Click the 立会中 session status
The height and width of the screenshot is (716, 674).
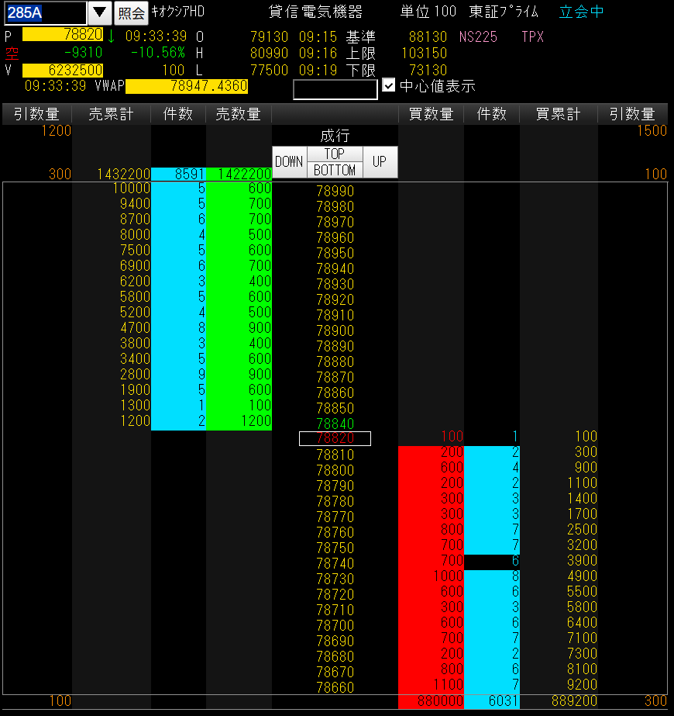[581, 12]
